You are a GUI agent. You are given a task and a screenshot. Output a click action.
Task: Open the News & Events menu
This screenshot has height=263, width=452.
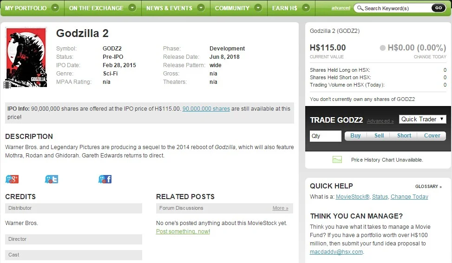pyautogui.click(x=169, y=8)
